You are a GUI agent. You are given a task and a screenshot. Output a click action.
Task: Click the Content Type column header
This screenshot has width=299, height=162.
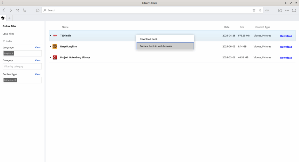point(263,27)
